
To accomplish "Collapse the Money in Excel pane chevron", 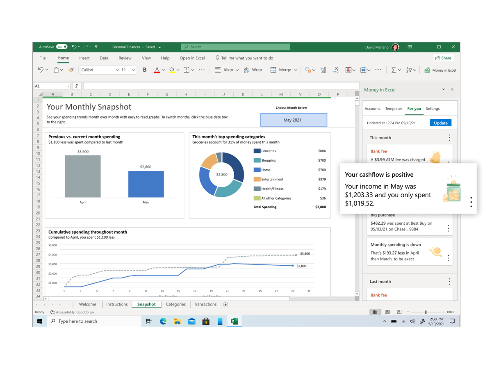I will point(443,89).
